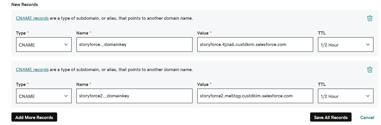The image size is (381, 125).
Task: Delete the storyforce2 record using trash icon
Action: (x=370, y=70)
